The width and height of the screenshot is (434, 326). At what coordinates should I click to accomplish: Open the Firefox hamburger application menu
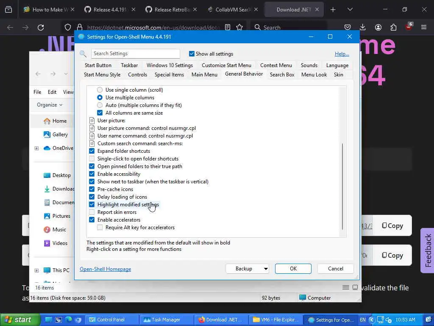point(424,27)
